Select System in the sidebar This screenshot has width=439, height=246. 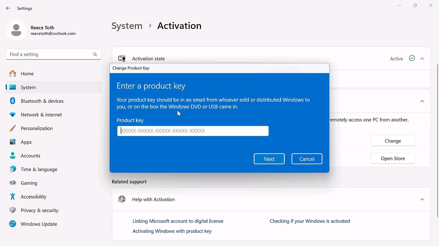point(54,87)
